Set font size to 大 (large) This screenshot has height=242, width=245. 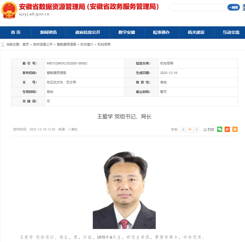[x=183, y=130]
